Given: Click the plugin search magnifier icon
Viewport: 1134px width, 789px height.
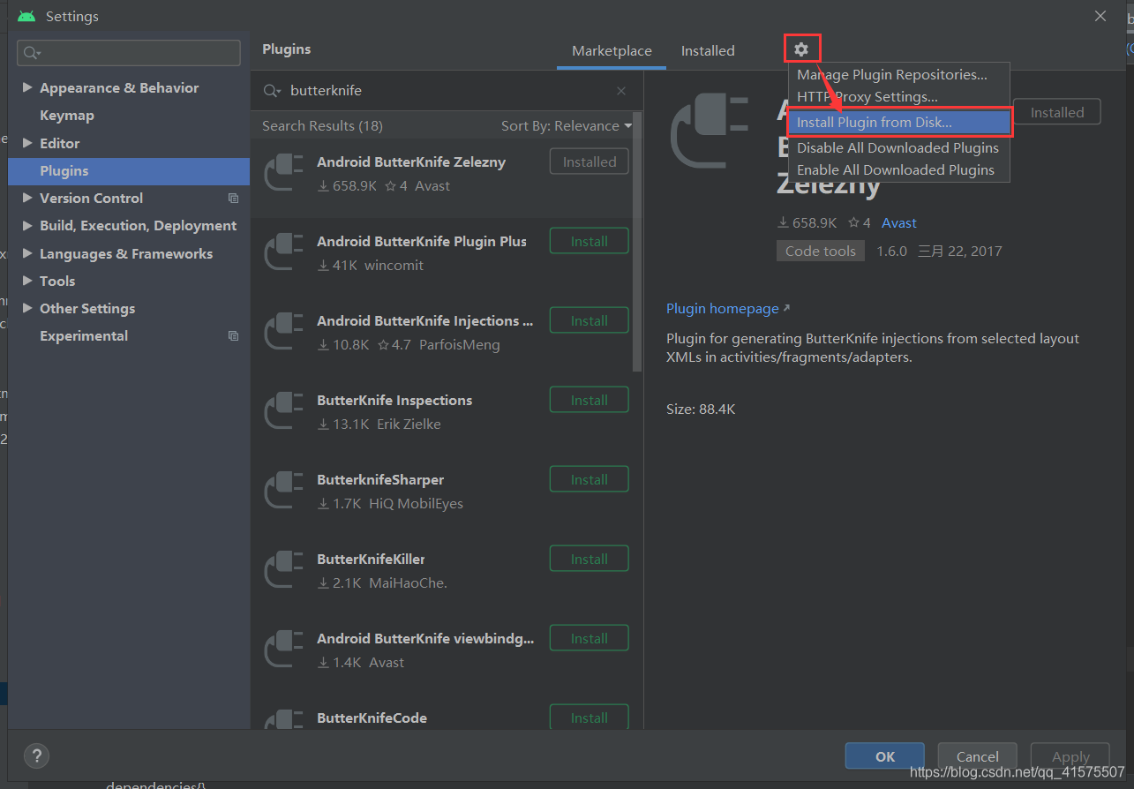Looking at the screenshot, I should tap(273, 91).
